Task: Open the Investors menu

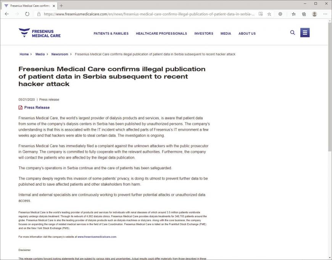Action: [x=204, y=34]
